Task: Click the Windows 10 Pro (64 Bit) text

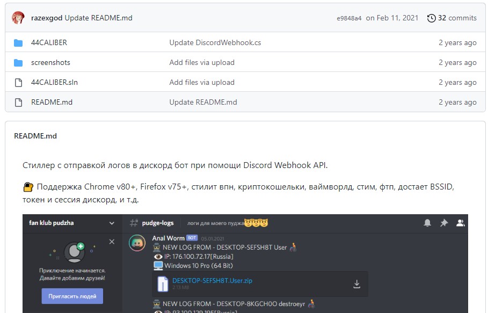Action: pos(199,266)
